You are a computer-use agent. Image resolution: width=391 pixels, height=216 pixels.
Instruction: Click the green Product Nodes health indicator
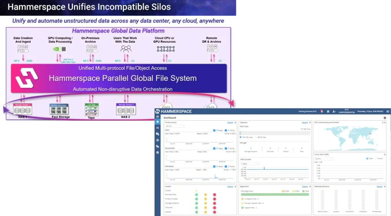[197, 199]
